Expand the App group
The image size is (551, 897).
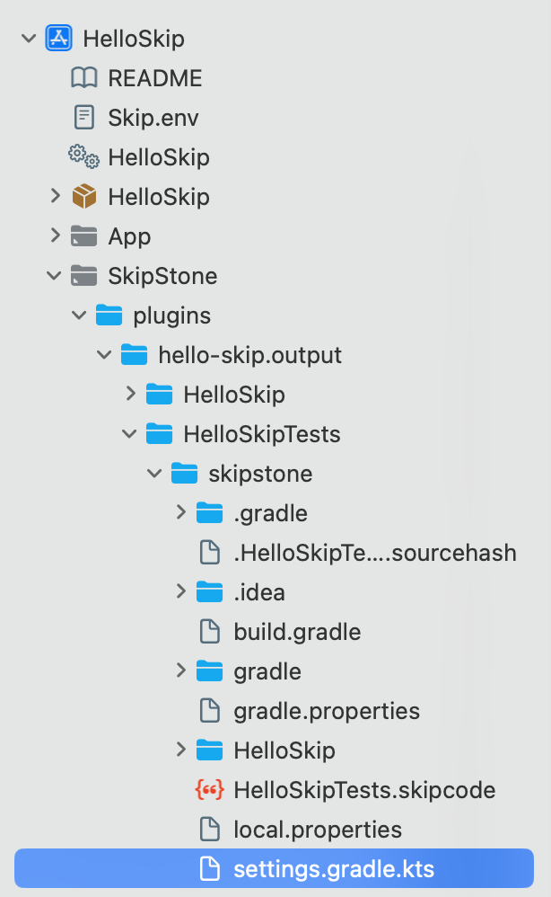[54, 235]
